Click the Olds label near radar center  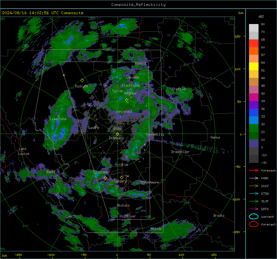click(x=117, y=128)
